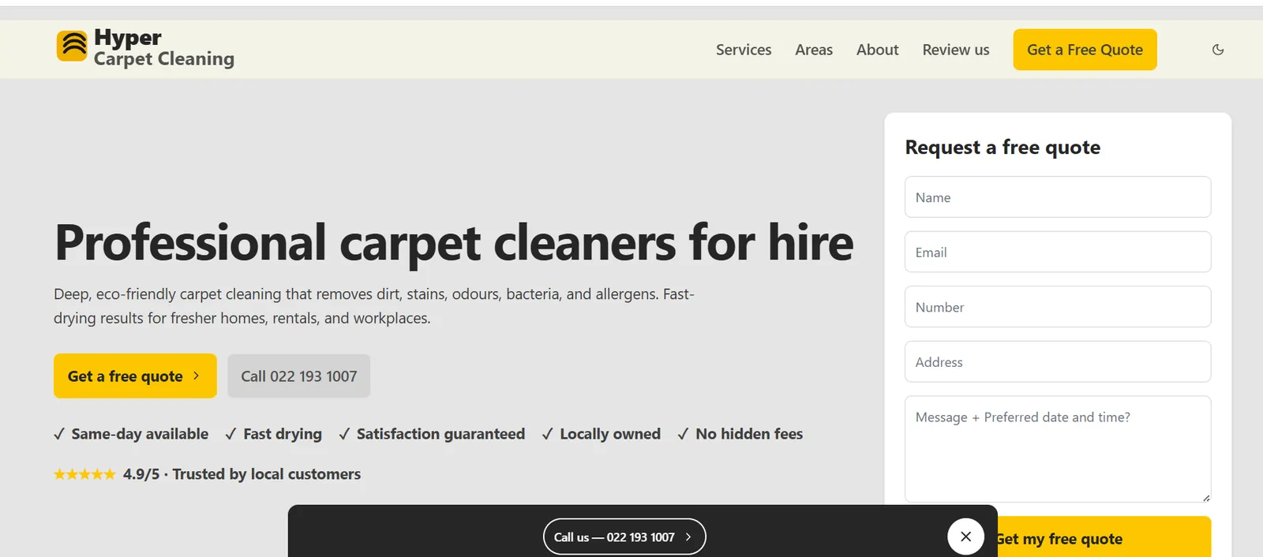Dismiss the bottom call banner with X
This screenshot has height=557, width=1263.
click(x=965, y=536)
